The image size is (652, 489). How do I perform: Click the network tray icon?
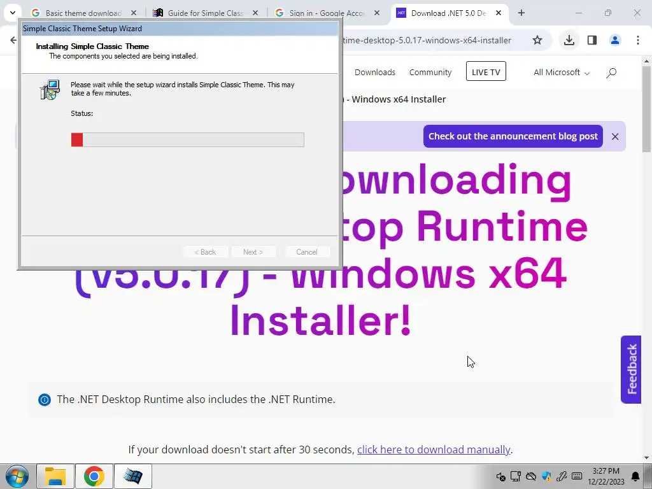[x=516, y=476]
